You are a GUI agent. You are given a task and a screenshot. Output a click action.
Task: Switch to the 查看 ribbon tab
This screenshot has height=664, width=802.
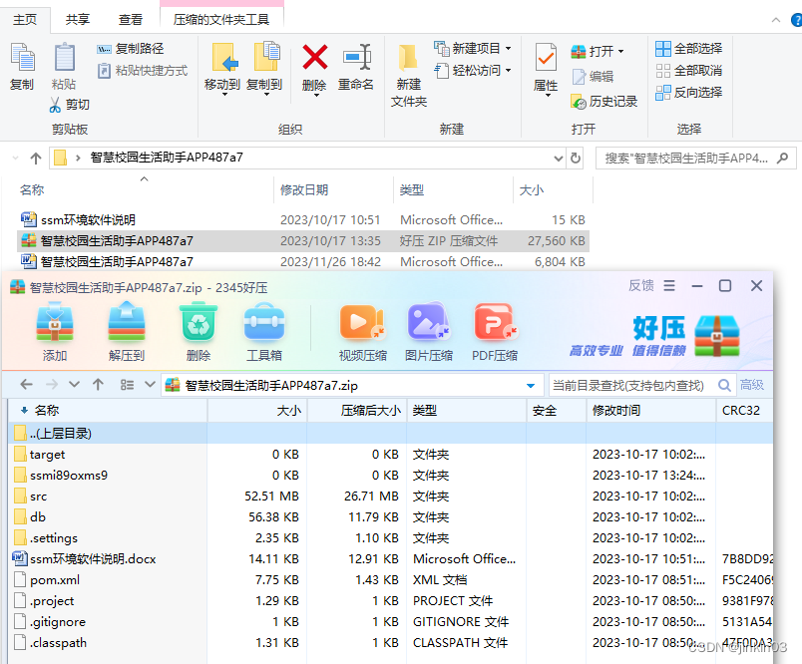133,18
